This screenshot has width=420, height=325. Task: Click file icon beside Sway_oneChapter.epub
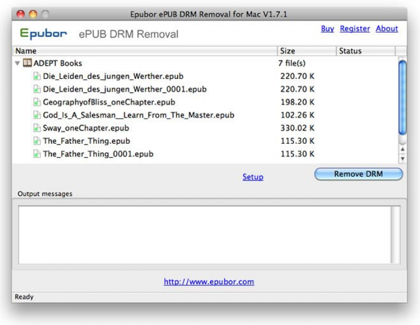38,128
